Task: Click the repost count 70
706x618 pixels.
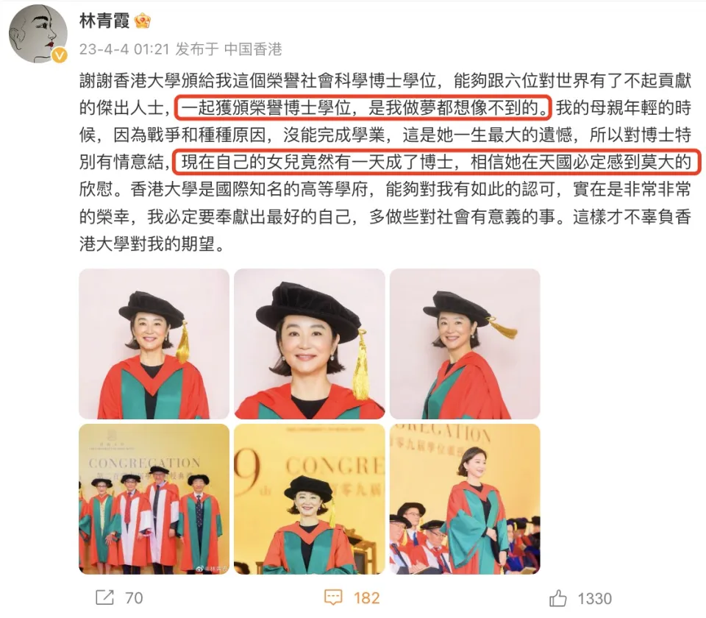Action: (x=134, y=598)
